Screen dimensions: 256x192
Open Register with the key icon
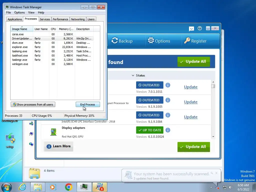(x=195, y=41)
